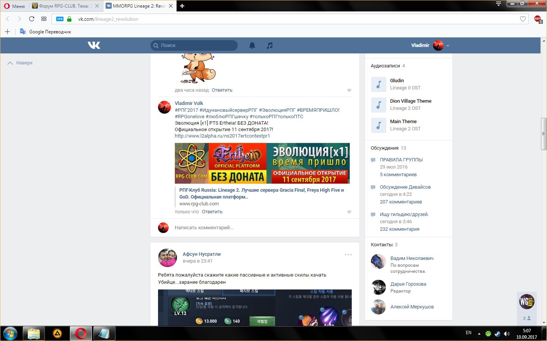Toggle the VPN badge
Viewport: 547px width, 341px height.
(x=60, y=19)
